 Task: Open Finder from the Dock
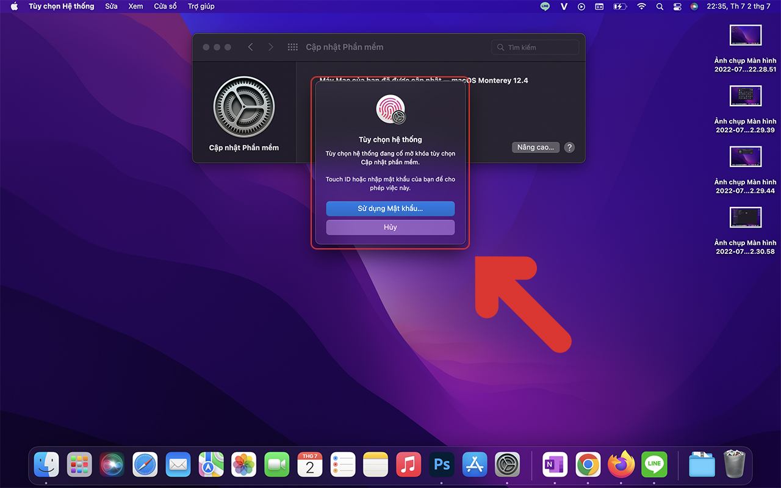[46, 465]
